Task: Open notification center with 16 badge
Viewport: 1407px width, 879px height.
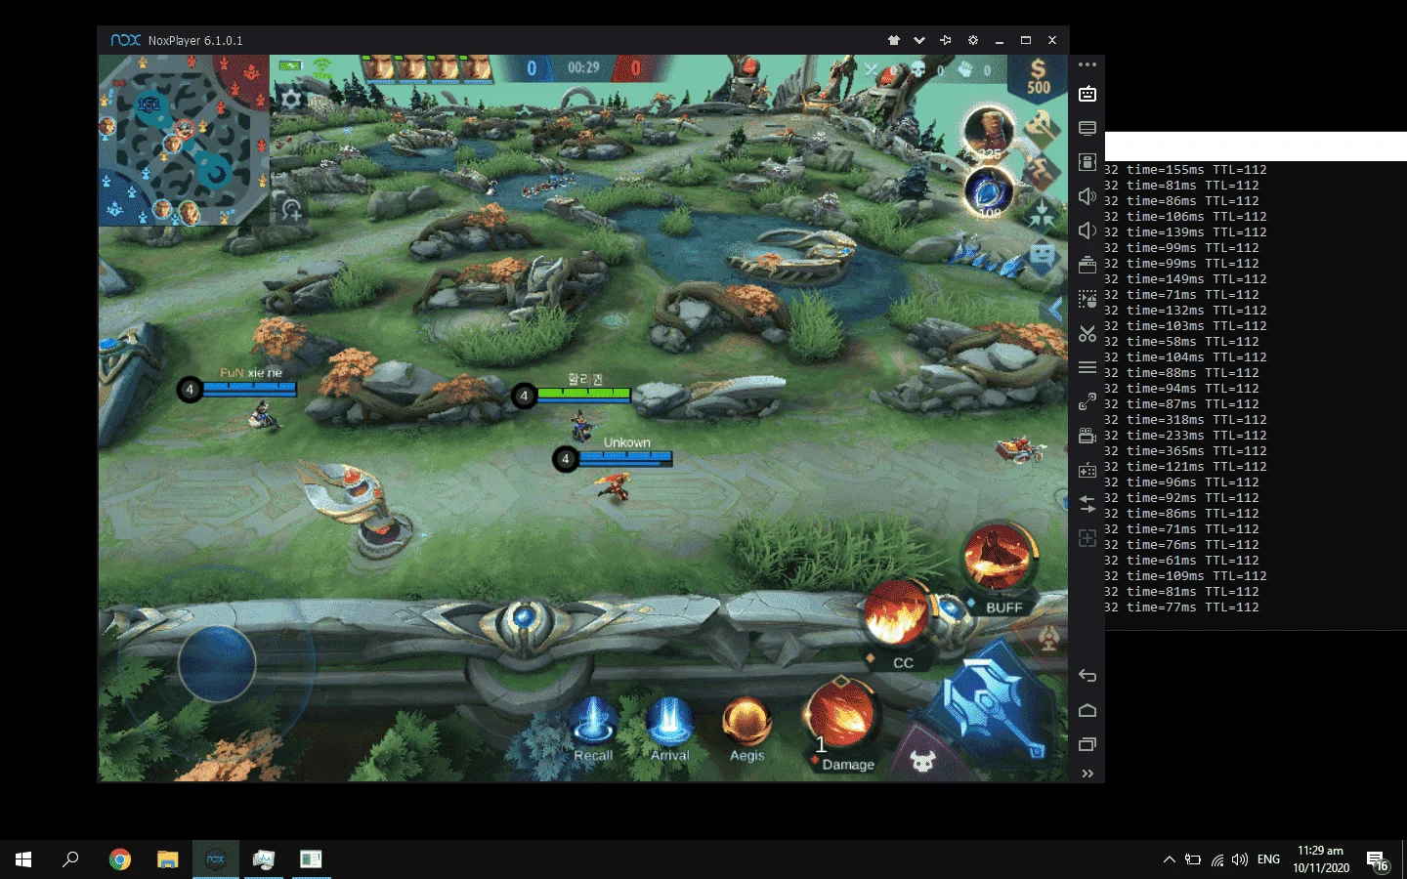Action: click(x=1378, y=860)
